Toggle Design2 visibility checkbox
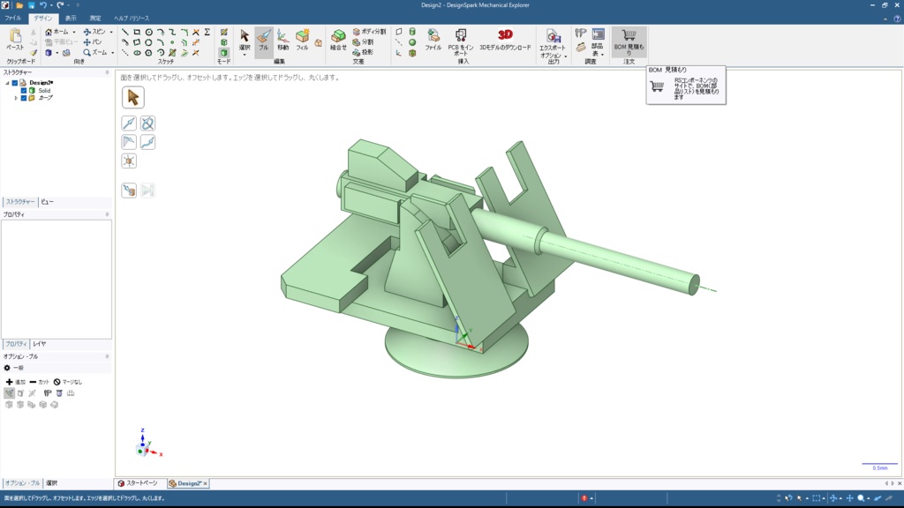Screen dimensions: 904x508 15,83
